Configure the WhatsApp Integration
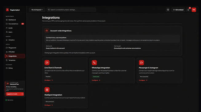 pos(96,80)
